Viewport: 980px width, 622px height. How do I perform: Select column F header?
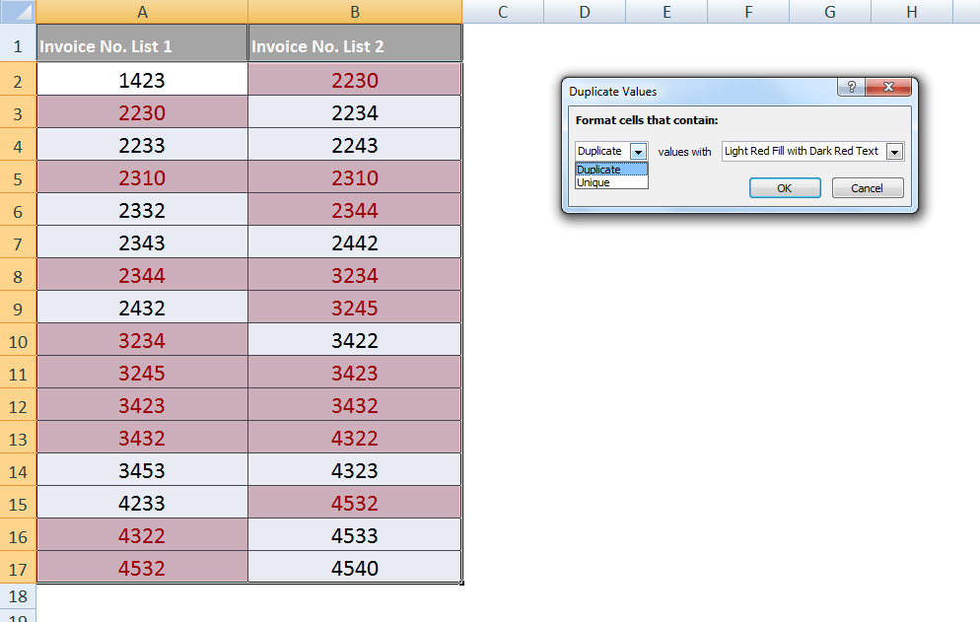point(748,12)
